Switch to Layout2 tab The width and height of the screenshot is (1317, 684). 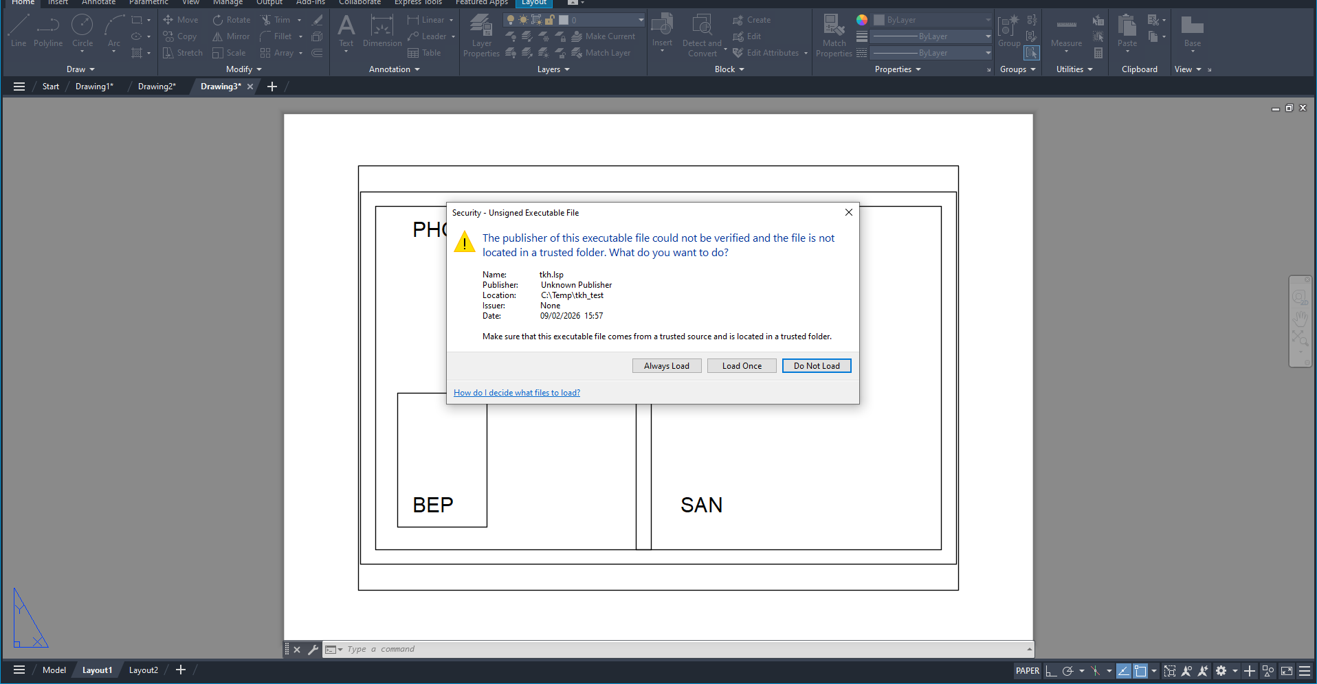pyautogui.click(x=144, y=670)
